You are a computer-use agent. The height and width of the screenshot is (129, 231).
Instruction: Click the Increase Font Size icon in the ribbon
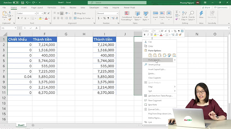tap(45, 13)
